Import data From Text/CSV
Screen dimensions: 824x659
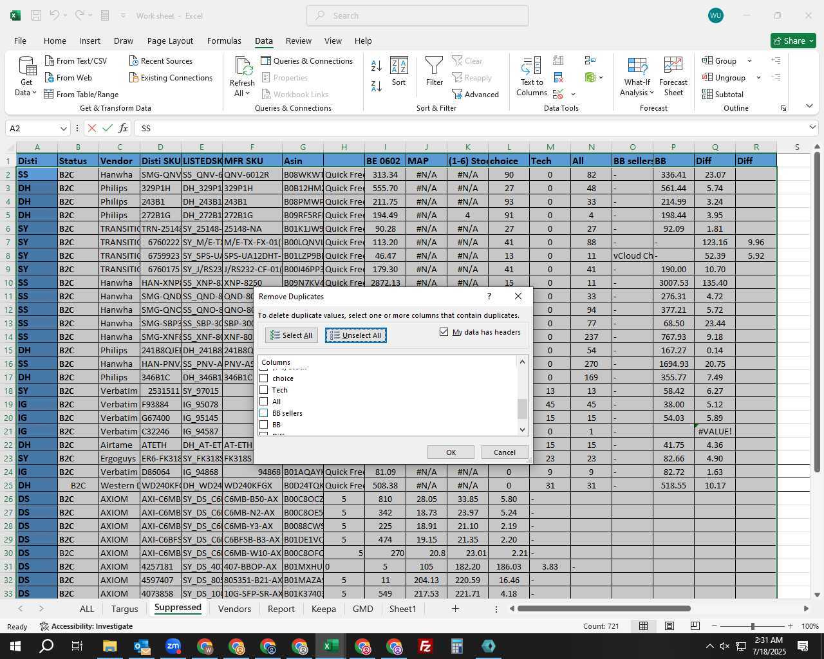tap(76, 60)
